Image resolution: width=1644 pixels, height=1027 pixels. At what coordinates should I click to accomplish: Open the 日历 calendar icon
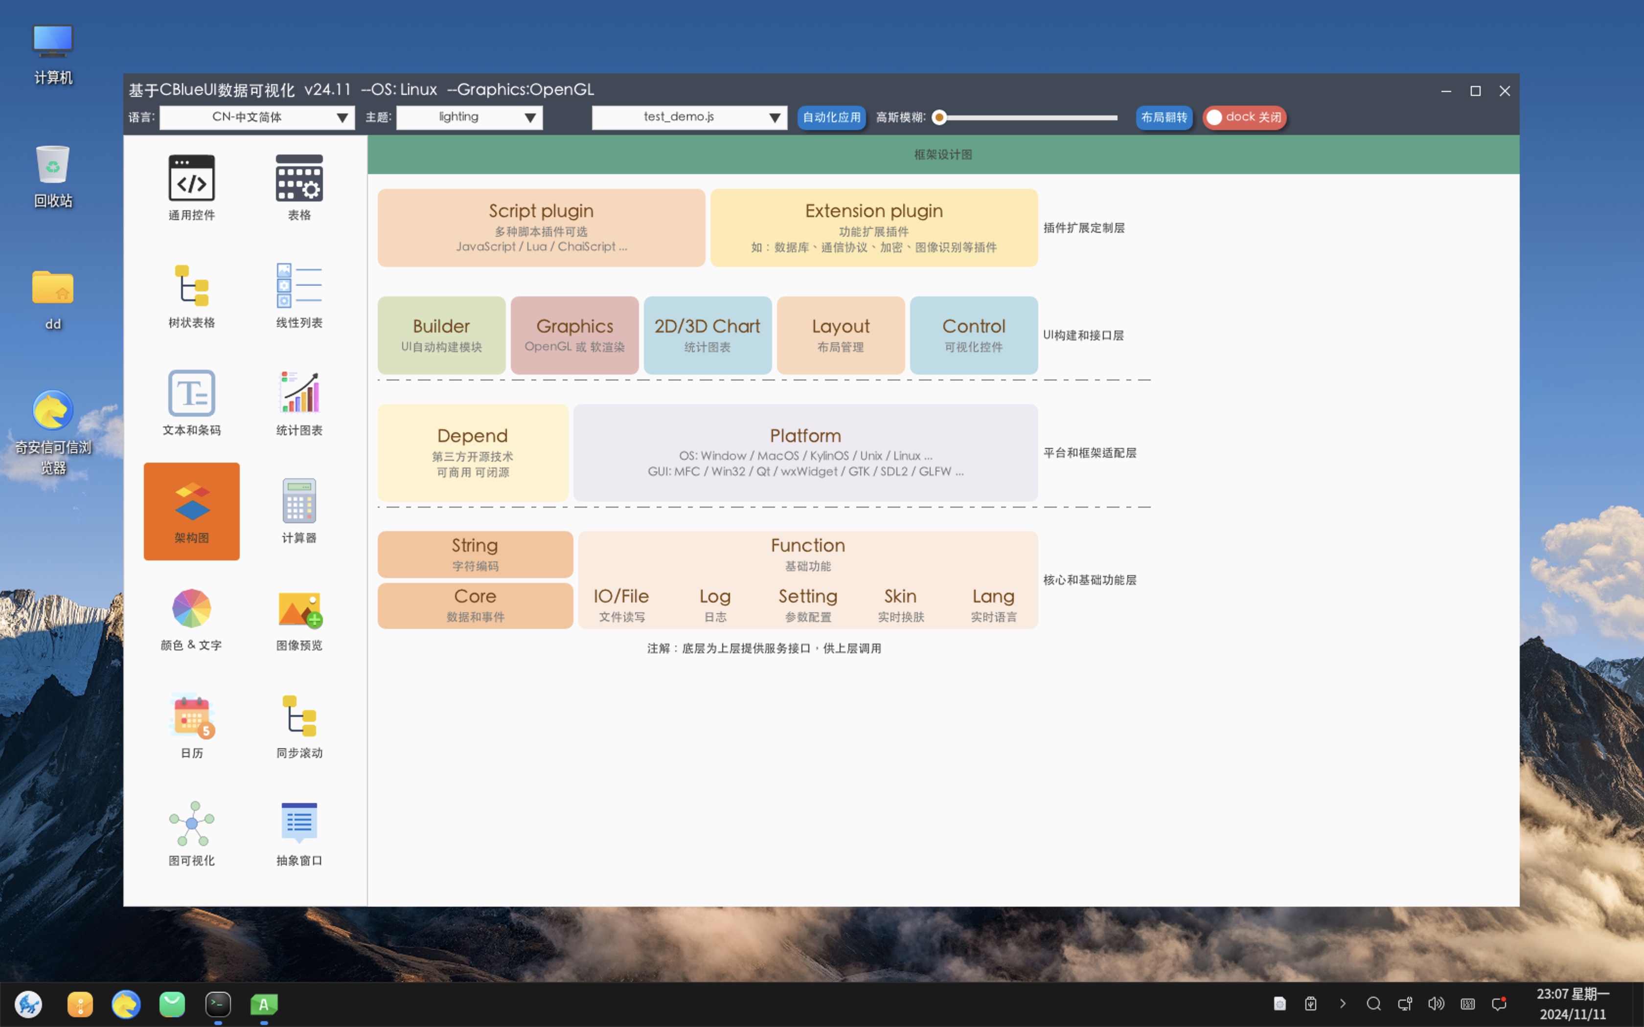(192, 716)
